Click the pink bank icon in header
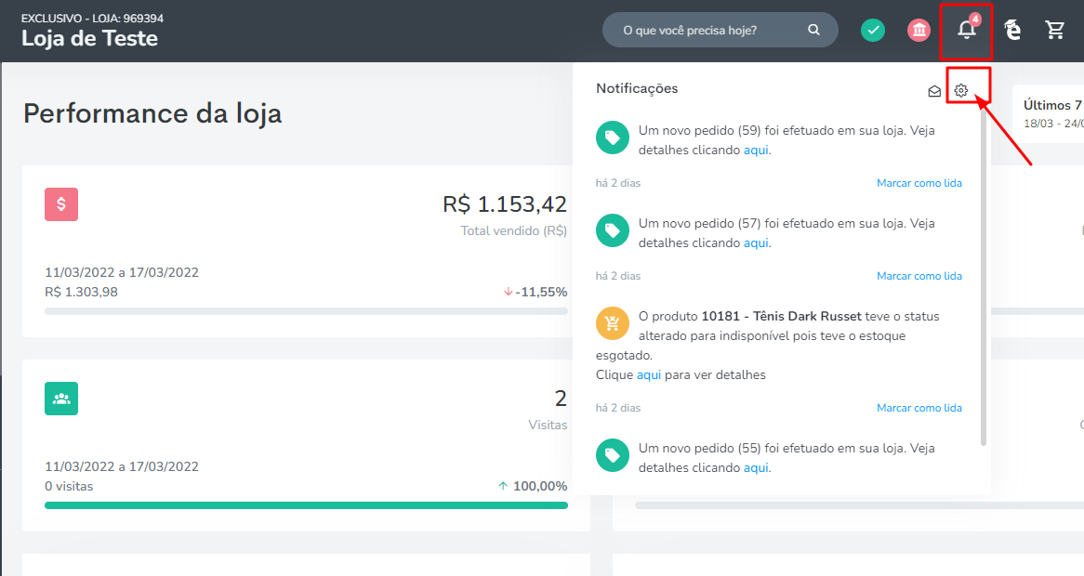Viewport: 1084px width, 576px height. [919, 29]
